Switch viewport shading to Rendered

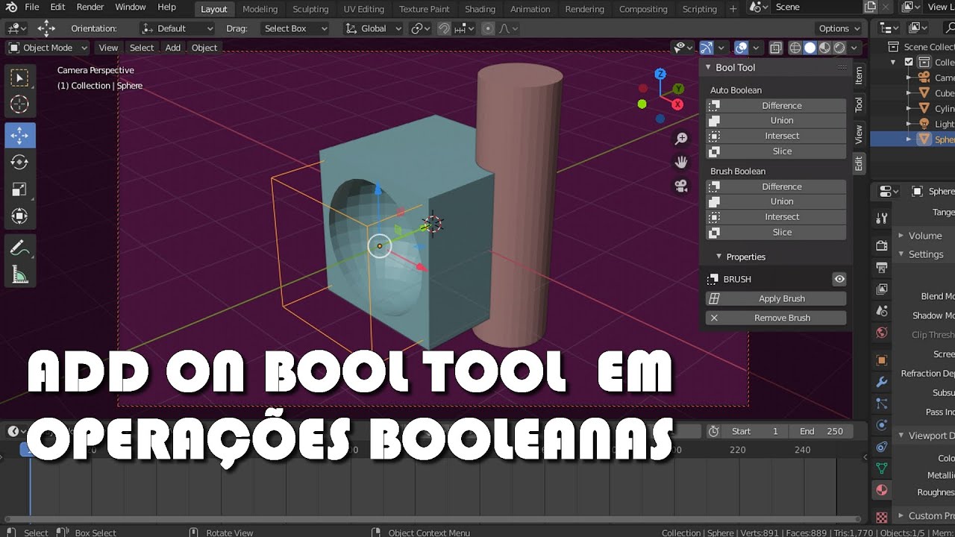[839, 48]
